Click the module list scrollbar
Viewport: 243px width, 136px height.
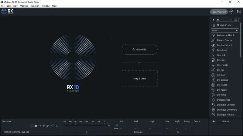[x=241, y=40]
